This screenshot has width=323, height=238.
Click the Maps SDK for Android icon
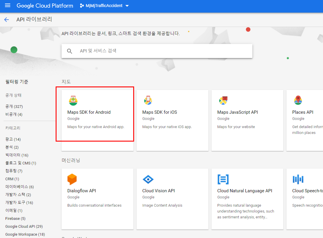tap(73, 101)
